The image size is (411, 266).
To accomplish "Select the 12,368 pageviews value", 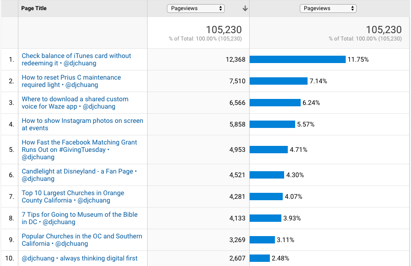I will (235, 59).
